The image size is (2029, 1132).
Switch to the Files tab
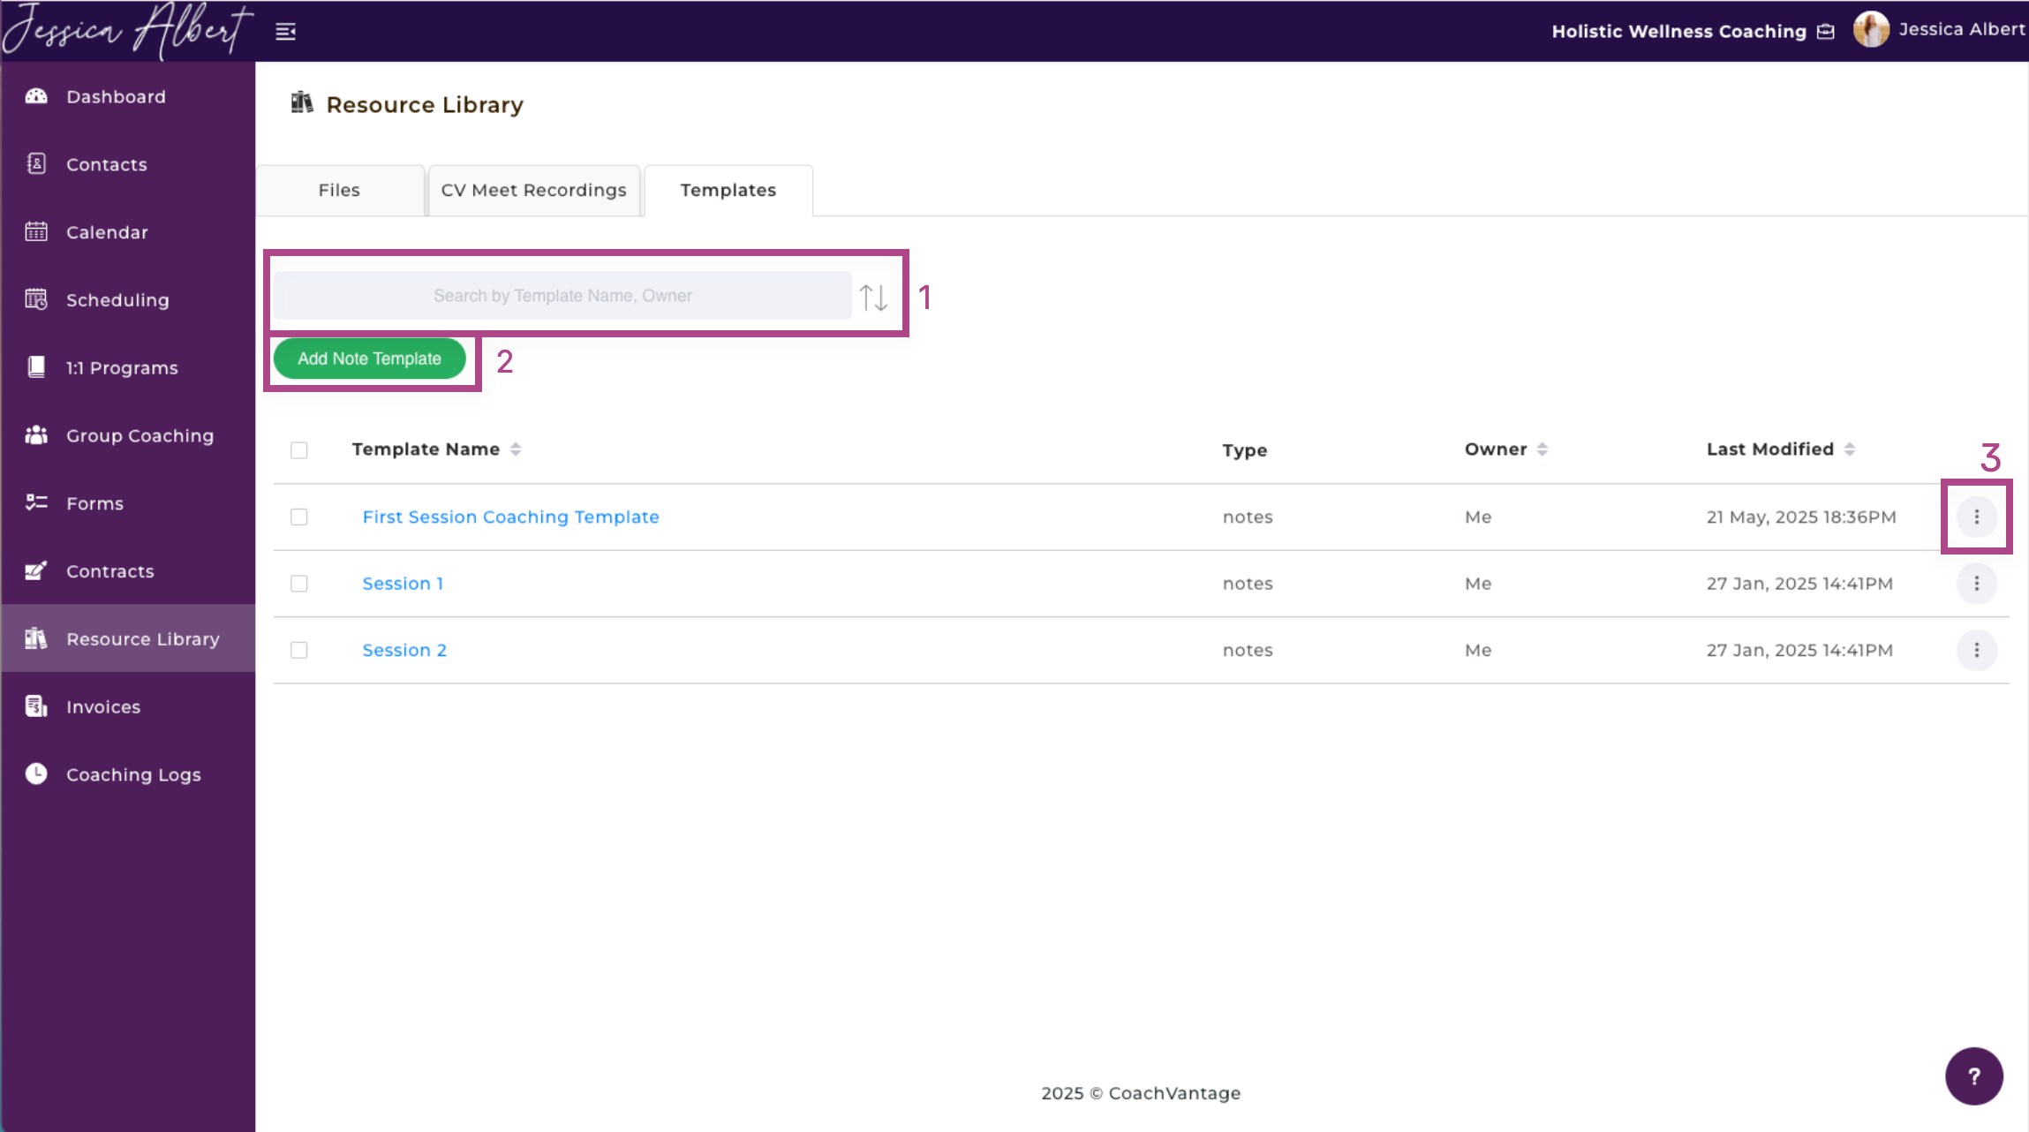click(x=340, y=190)
